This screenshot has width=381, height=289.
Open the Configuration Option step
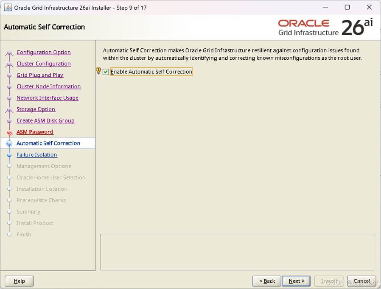pos(44,52)
